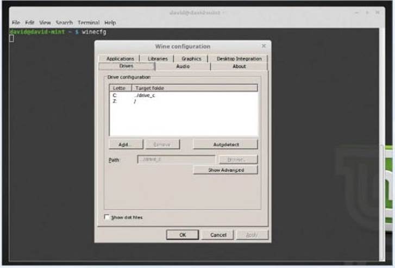The image size is (395, 268).
Task: Click Cancel in Wine configuration
Action: click(218, 235)
